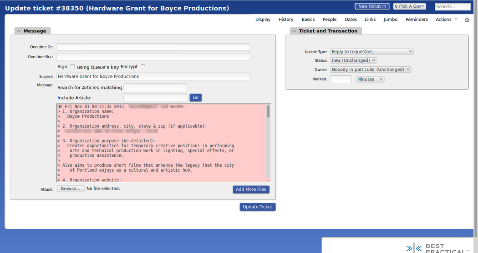
Task: Open the Owner dropdown
Action: (x=371, y=69)
